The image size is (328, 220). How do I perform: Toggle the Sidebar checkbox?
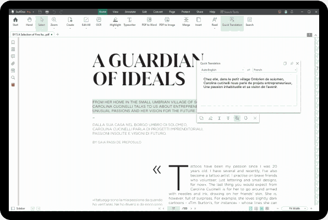(13, 208)
